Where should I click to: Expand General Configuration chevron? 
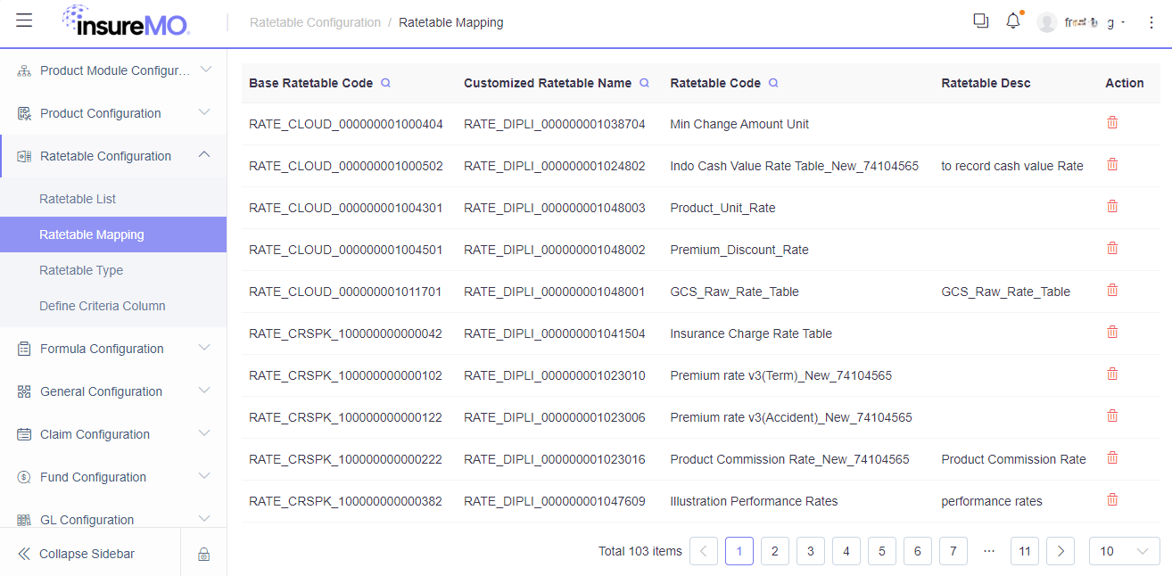coord(204,391)
